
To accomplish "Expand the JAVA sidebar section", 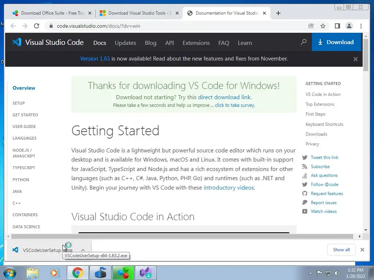I will click(17, 191).
